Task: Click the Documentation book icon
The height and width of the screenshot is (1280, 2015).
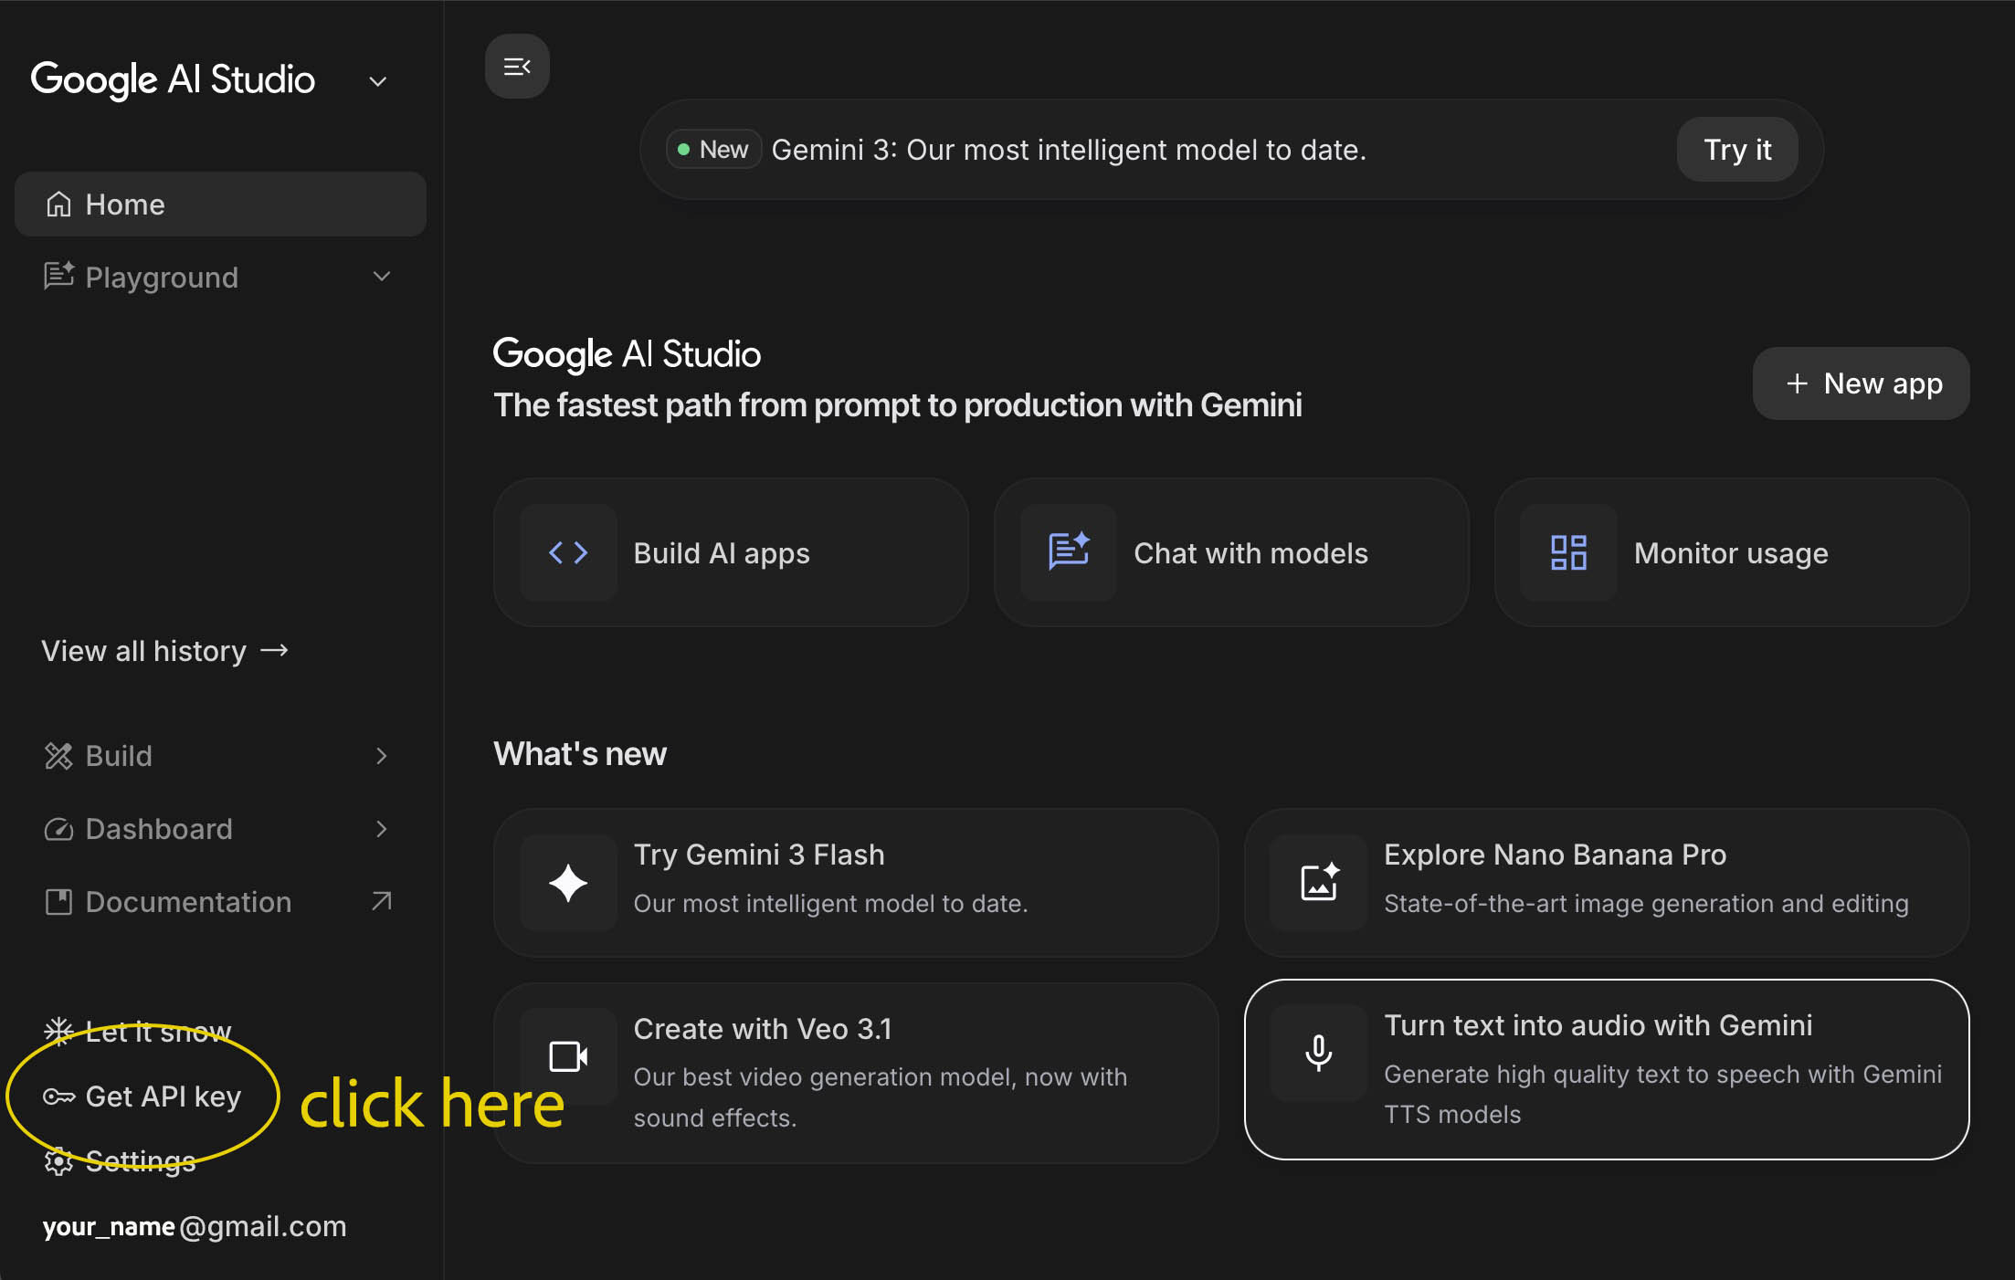Action: pyautogui.click(x=58, y=902)
